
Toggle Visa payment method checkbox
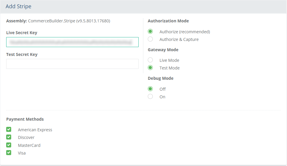click(x=9, y=153)
